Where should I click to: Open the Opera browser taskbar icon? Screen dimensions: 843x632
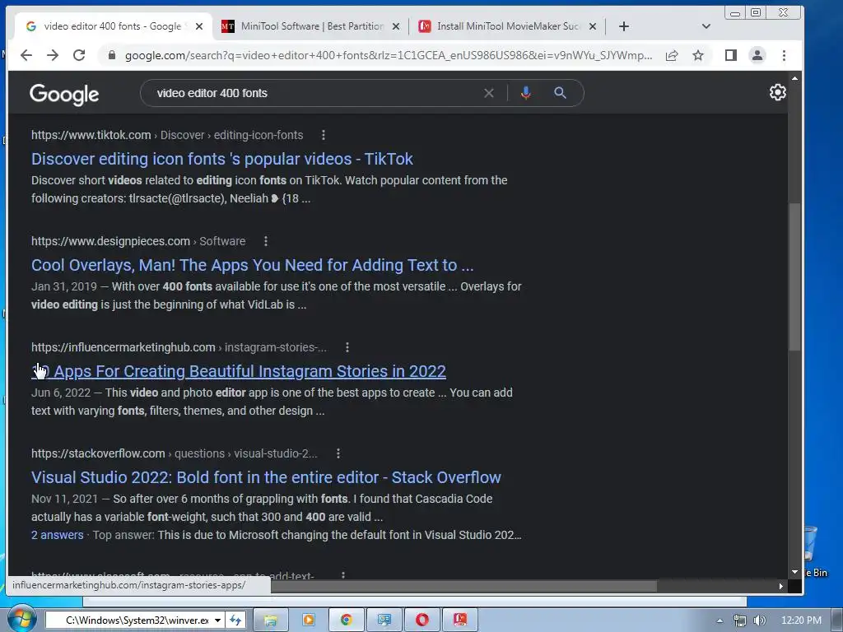[422, 620]
